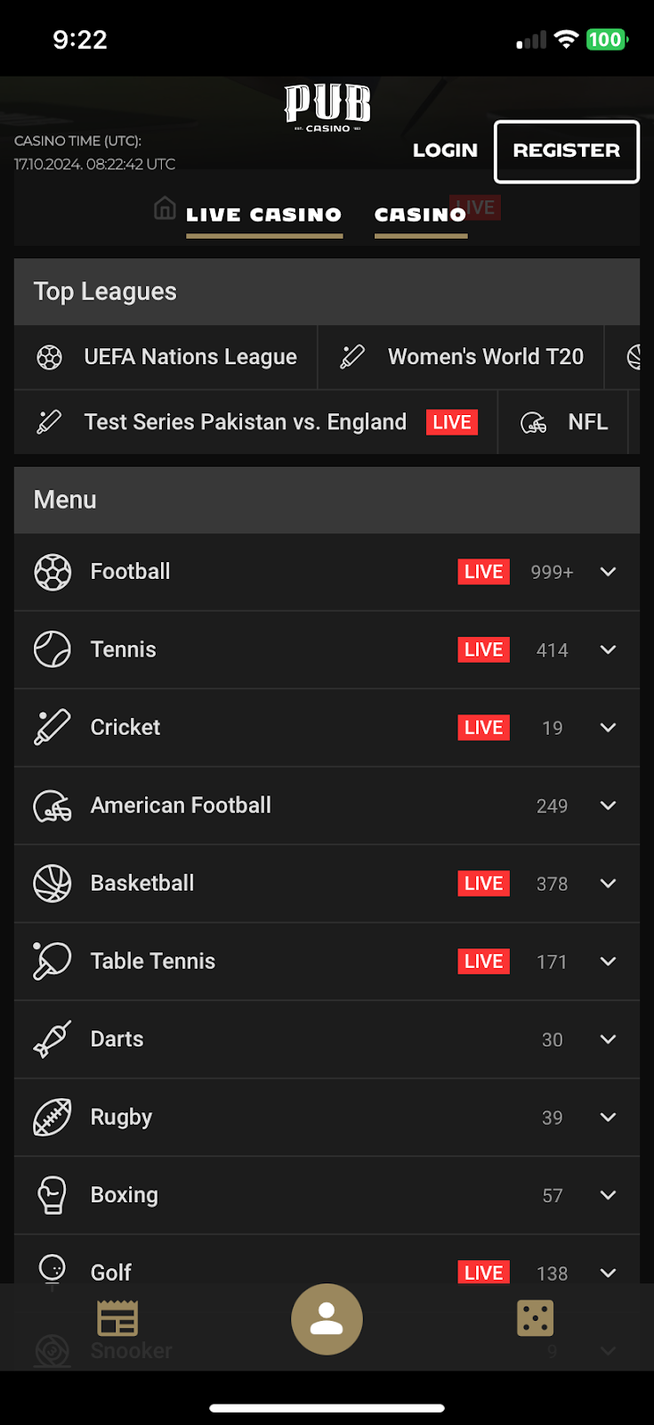Expand the American Football section

[608, 806]
